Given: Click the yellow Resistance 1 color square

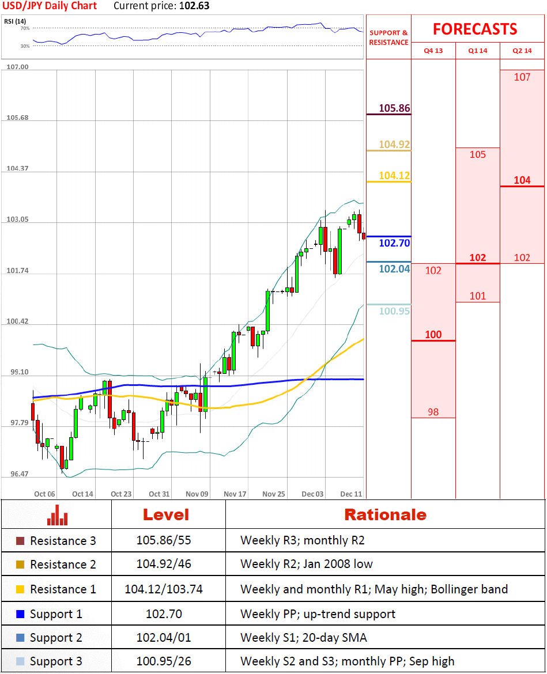Looking at the screenshot, I should pyautogui.click(x=21, y=589).
